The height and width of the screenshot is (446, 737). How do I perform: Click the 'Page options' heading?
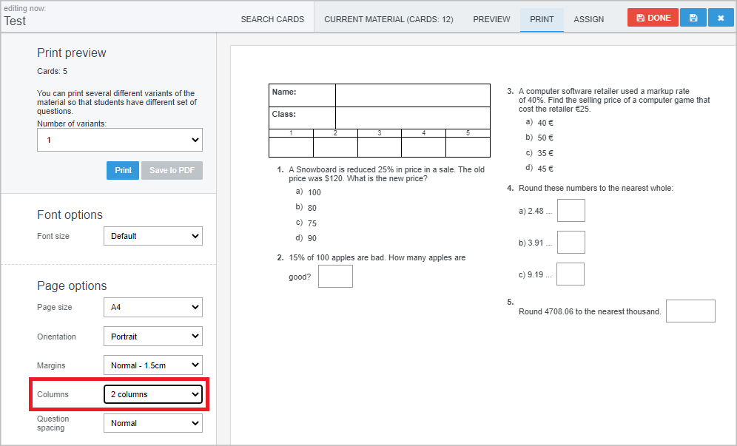pyautogui.click(x=72, y=285)
